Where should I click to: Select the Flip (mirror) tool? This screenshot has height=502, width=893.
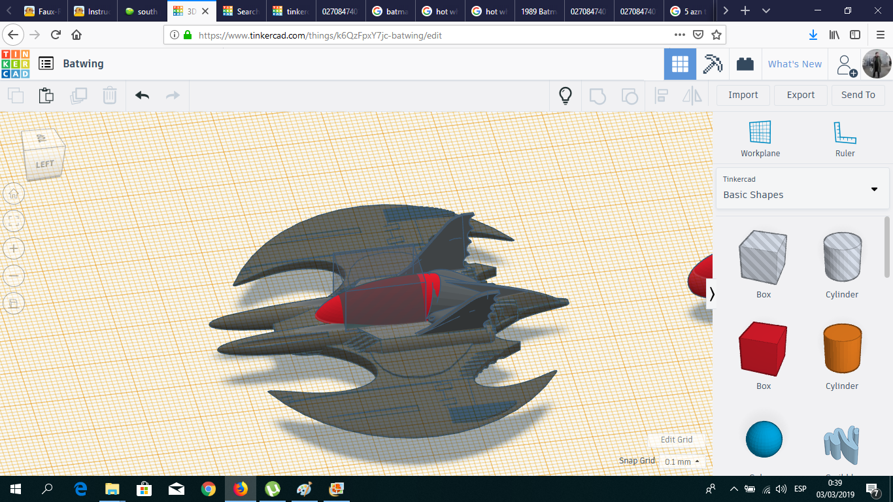coord(692,95)
